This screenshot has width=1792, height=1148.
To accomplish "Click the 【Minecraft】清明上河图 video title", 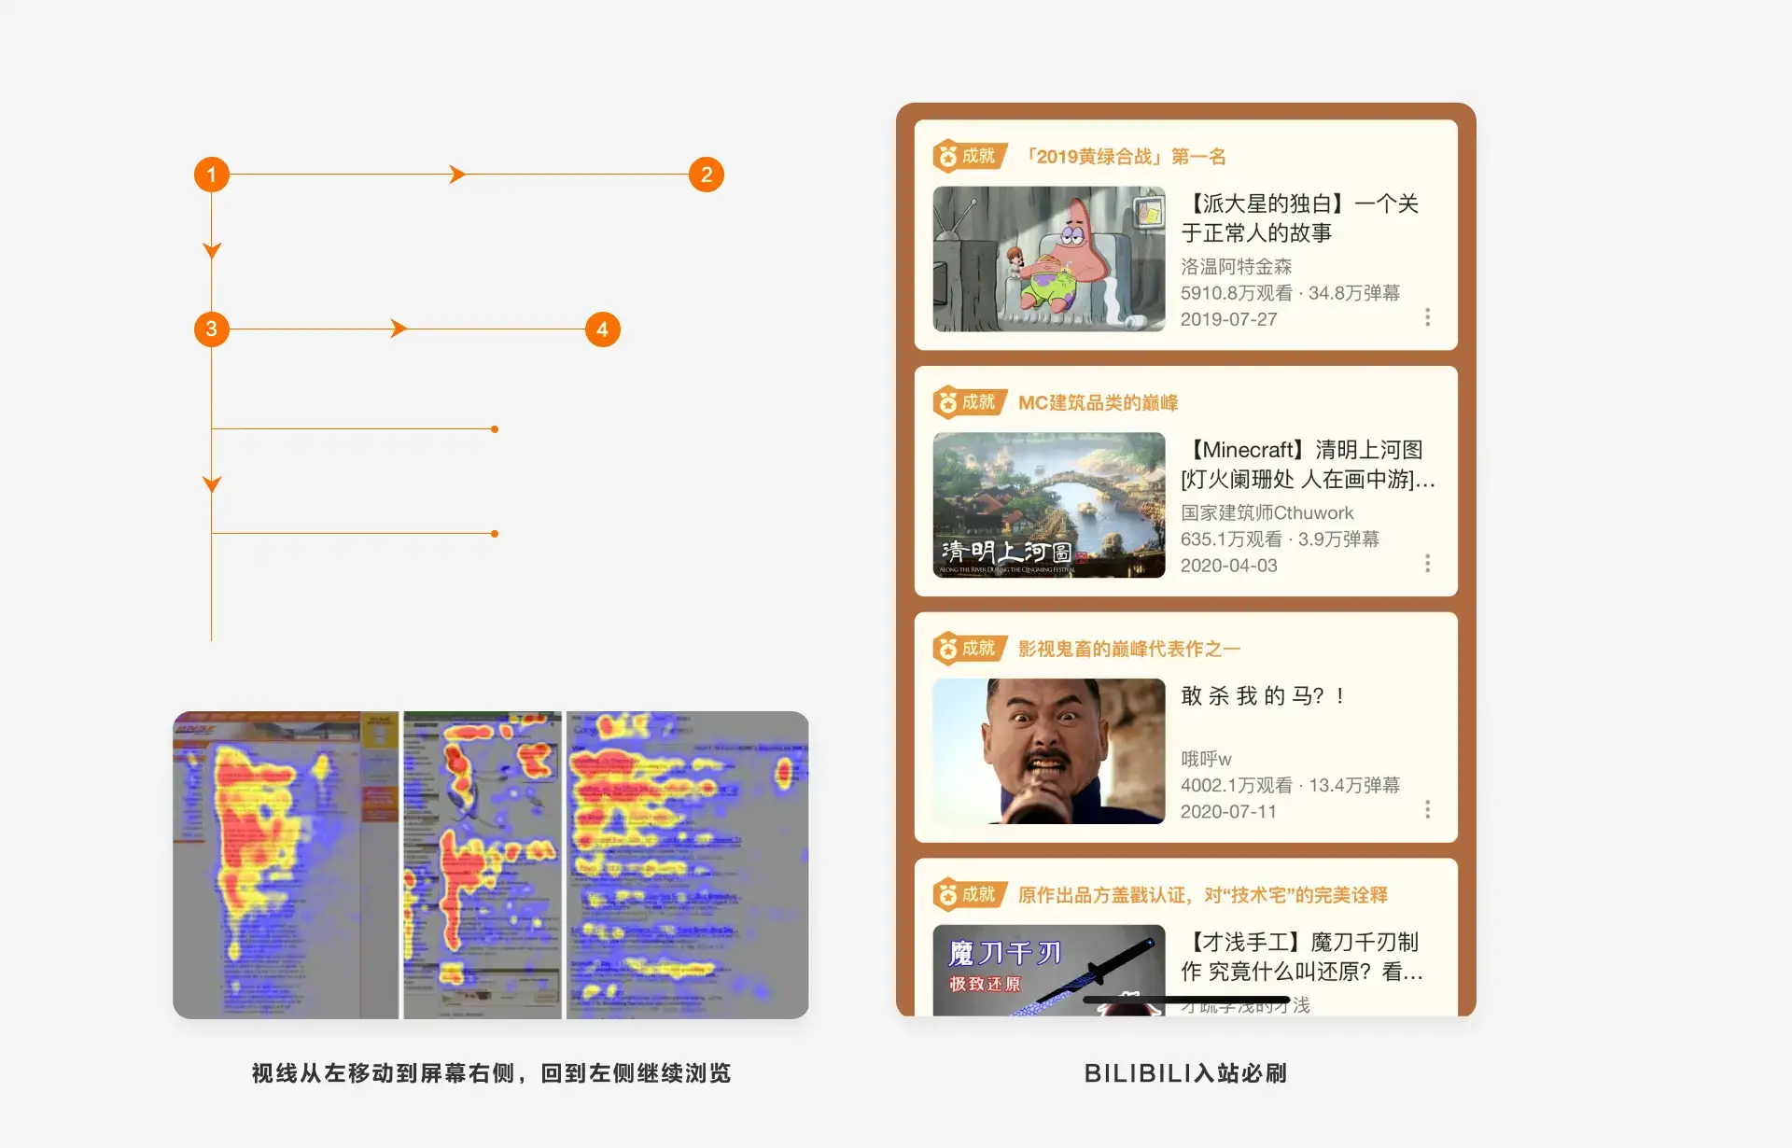I will click(x=1307, y=464).
